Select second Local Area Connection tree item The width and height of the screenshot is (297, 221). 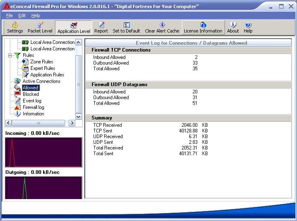point(52,49)
